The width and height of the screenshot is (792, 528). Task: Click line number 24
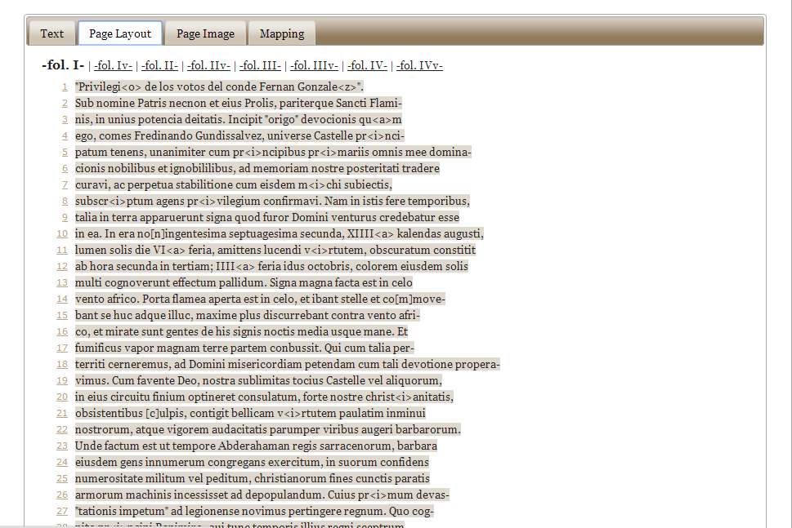62,462
